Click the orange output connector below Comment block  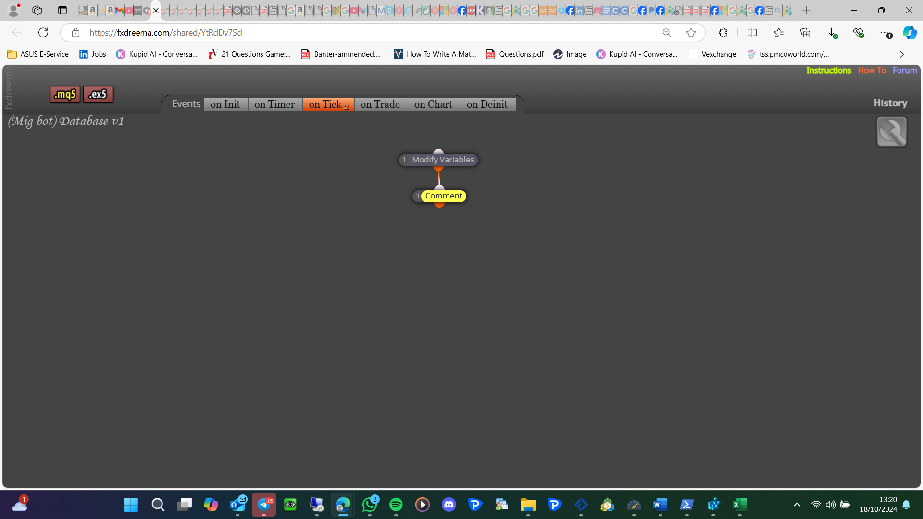coord(439,205)
